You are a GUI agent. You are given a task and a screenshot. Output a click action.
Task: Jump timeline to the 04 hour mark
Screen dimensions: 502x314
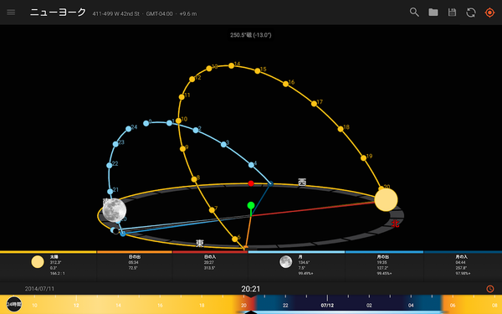(411, 306)
